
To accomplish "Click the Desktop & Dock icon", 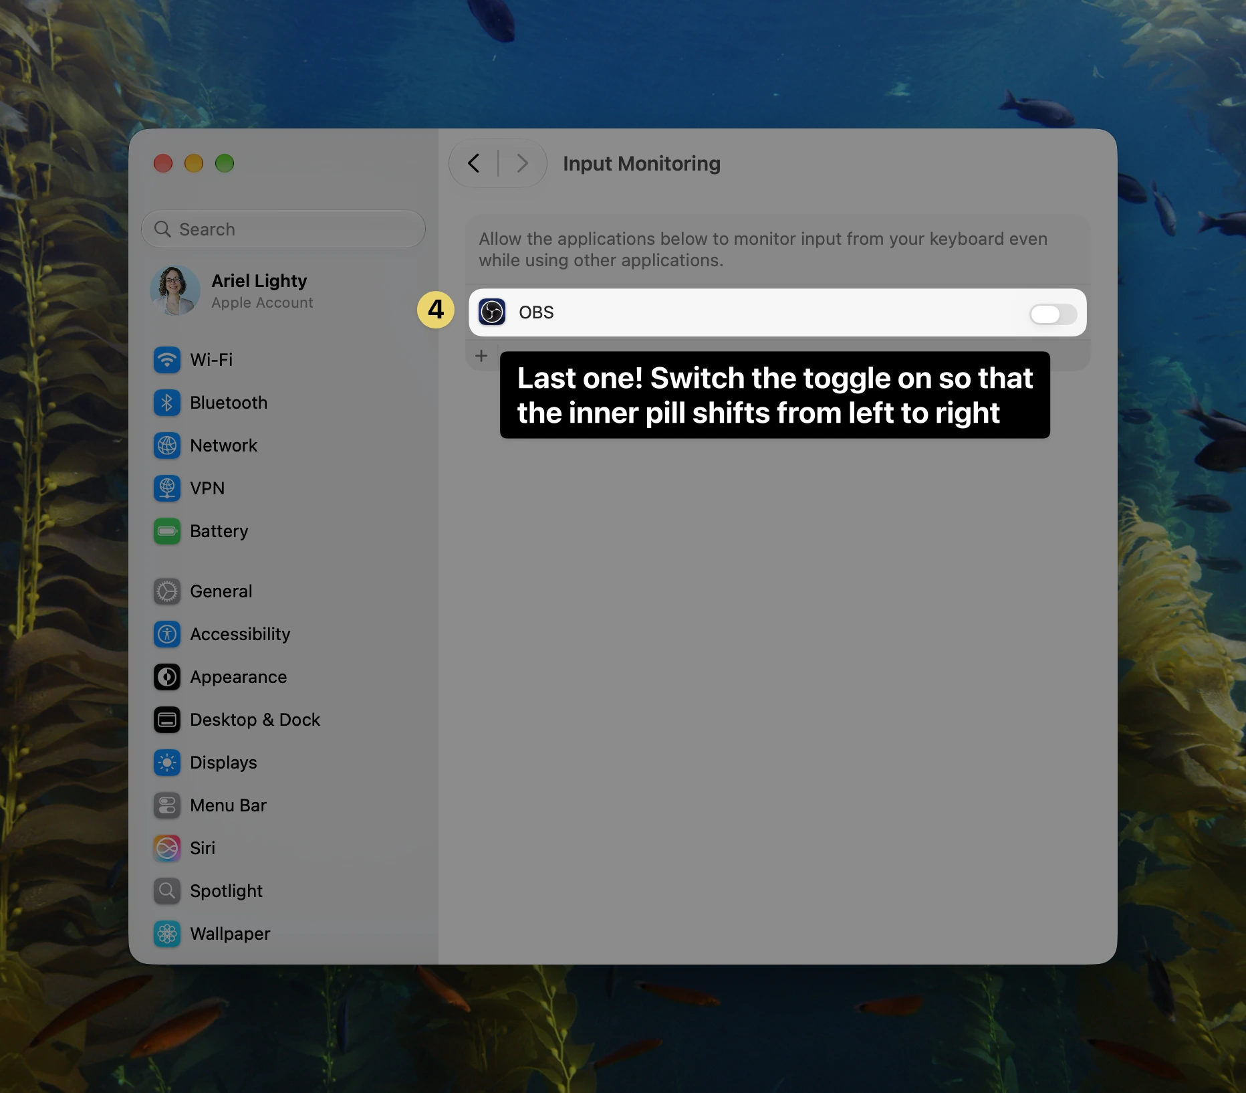I will (x=167, y=720).
